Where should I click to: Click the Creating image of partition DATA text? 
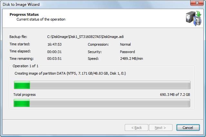coord(70,73)
